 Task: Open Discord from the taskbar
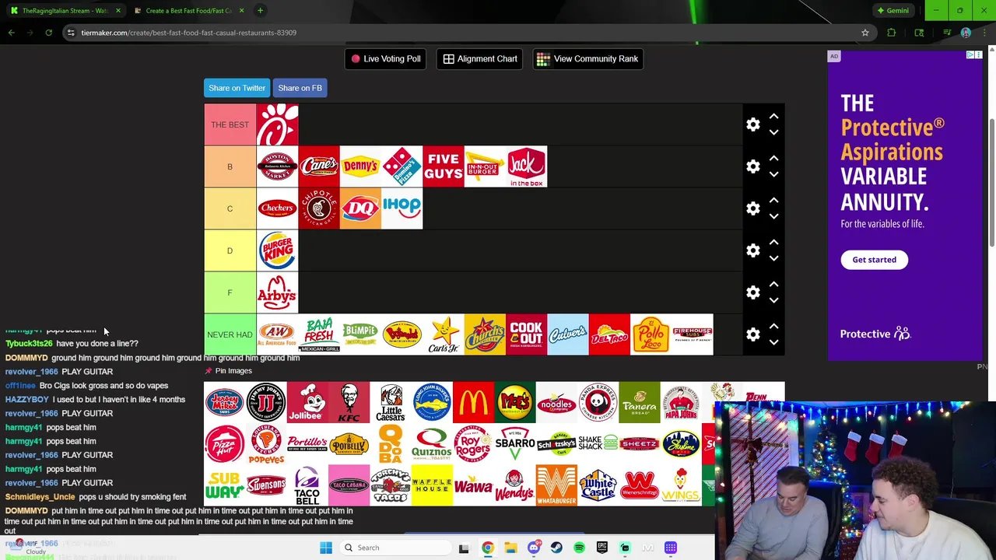pos(533,548)
